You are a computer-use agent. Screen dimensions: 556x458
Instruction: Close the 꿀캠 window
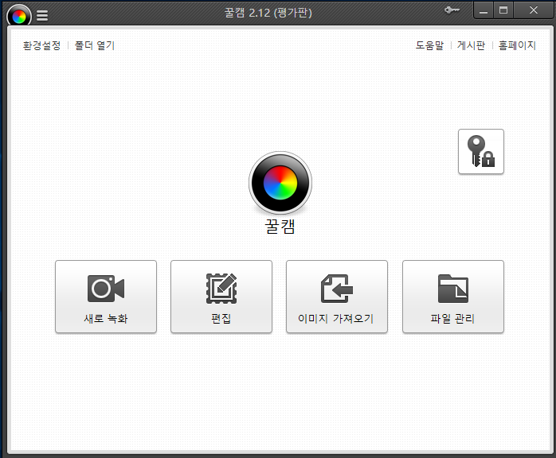[x=534, y=10]
